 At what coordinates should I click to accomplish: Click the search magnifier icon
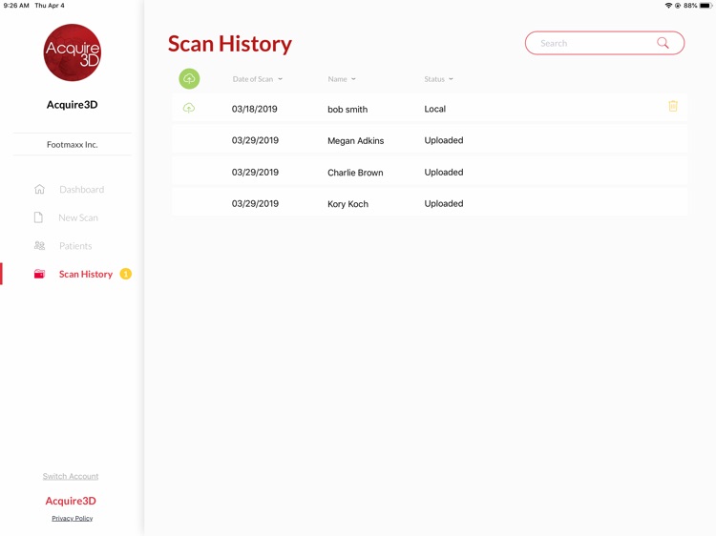click(x=663, y=43)
